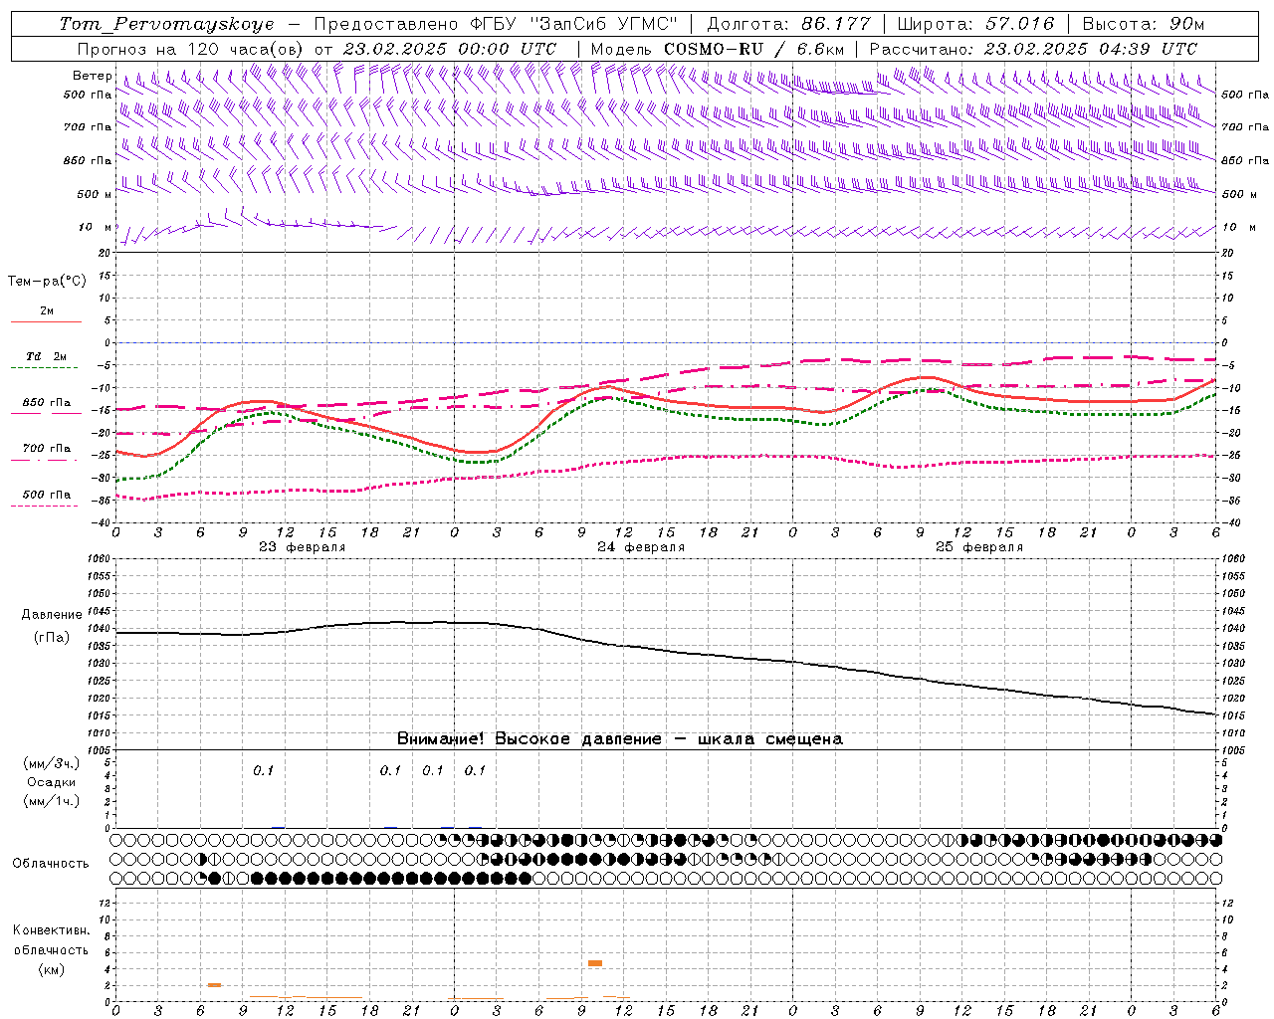
Task: Click the first 0.1 precipitation value on 23 February
Action: pyautogui.click(x=263, y=770)
